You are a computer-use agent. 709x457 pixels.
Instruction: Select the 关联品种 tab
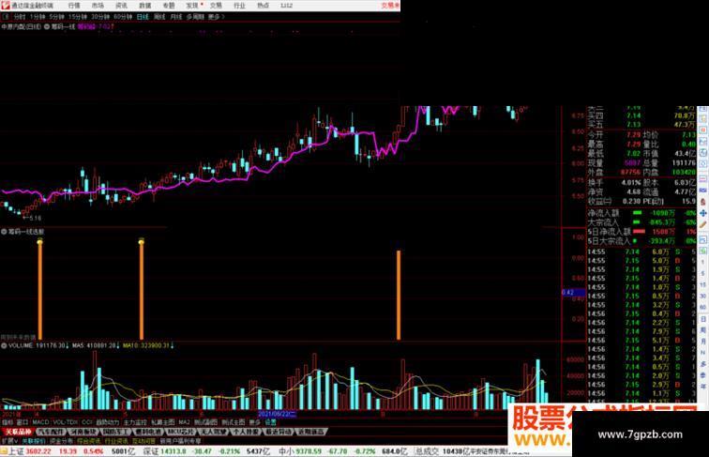click(x=18, y=432)
